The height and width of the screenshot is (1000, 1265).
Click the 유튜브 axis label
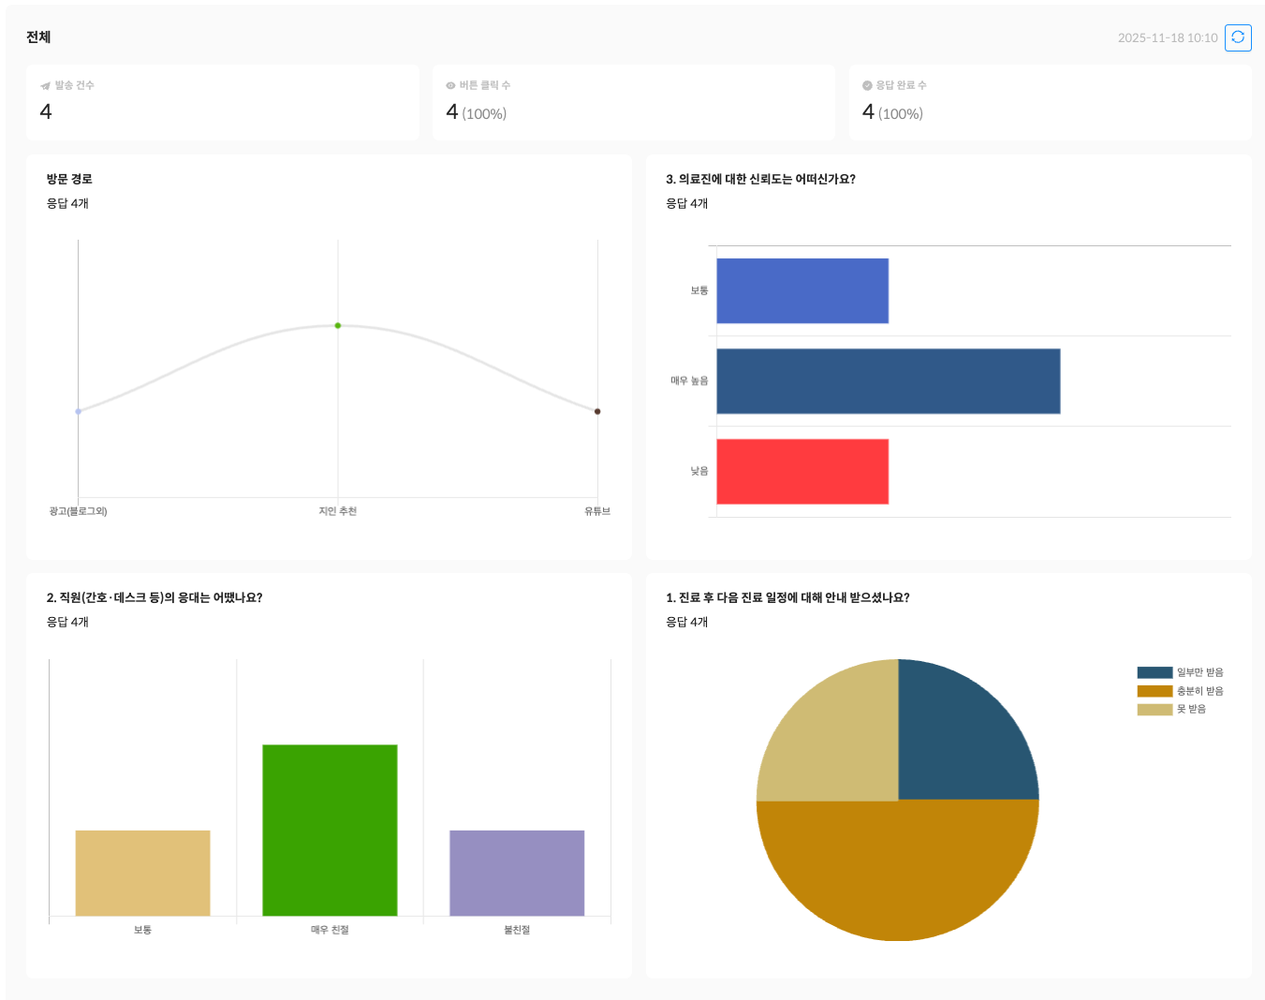click(x=597, y=511)
